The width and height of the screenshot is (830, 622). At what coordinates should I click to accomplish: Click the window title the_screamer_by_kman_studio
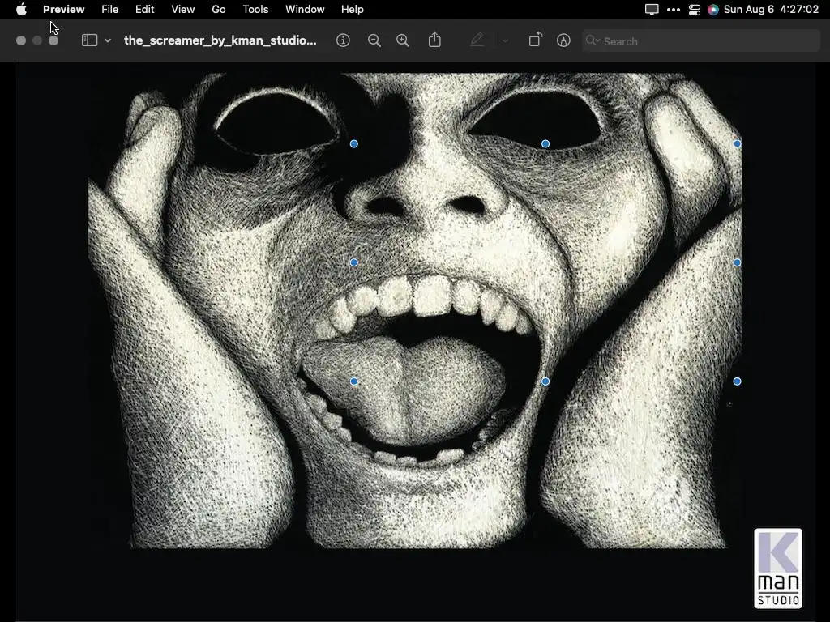tap(220, 40)
